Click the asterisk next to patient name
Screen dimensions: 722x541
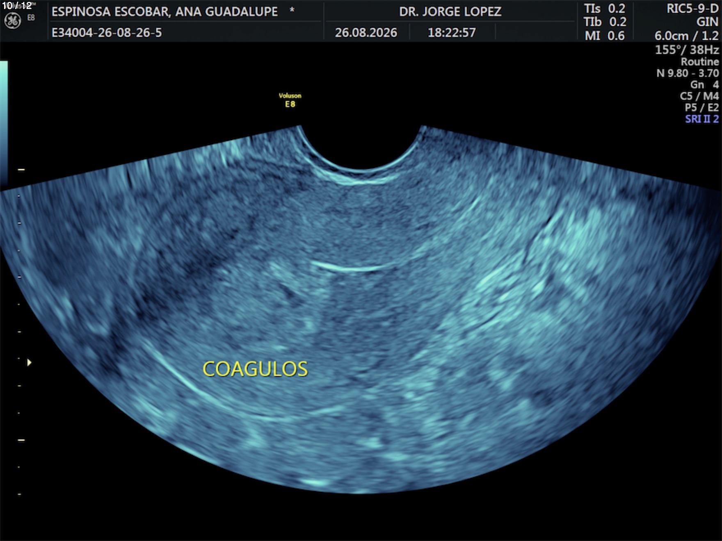pyautogui.click(x=292, y=10)
